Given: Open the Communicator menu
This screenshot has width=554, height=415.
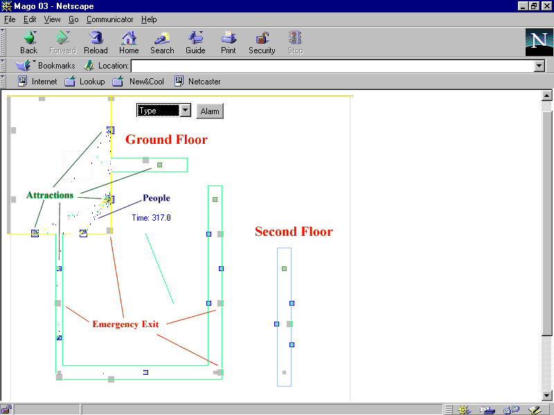Looking at the screenshot, I should [110, 19].
